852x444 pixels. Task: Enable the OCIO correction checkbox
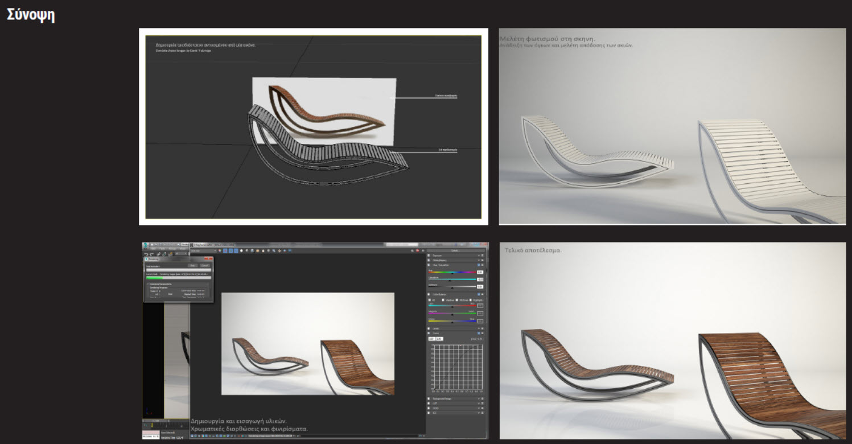(x=429, y=408)
